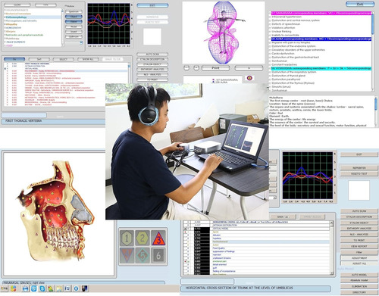Viewport: 379px width, 296px height.
Task: Click the arrow button right of Print
Action: click(249, 68)
